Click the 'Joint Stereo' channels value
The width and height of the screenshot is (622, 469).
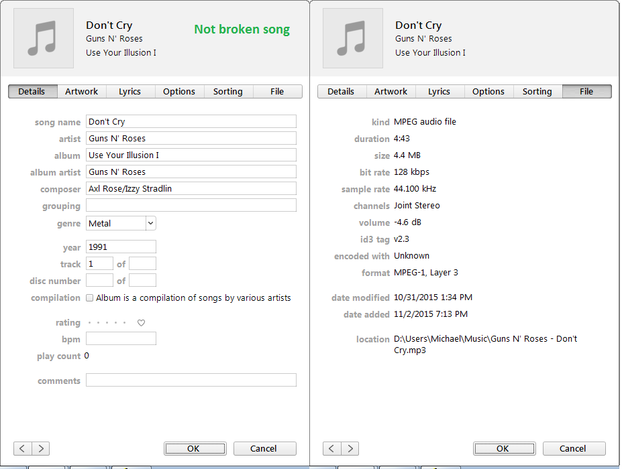coord(417,206)
